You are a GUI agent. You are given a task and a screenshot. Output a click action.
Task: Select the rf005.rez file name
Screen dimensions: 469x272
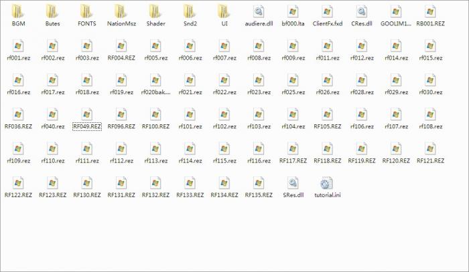[156, 58]
